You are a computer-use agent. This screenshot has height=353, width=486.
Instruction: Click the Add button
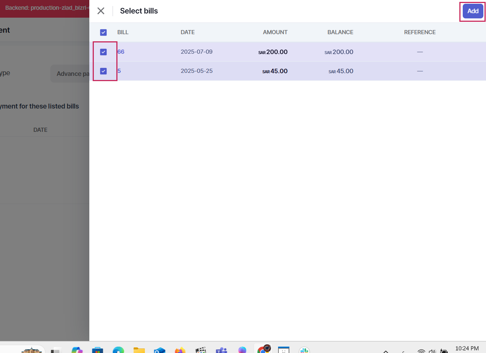click(472, 11)
